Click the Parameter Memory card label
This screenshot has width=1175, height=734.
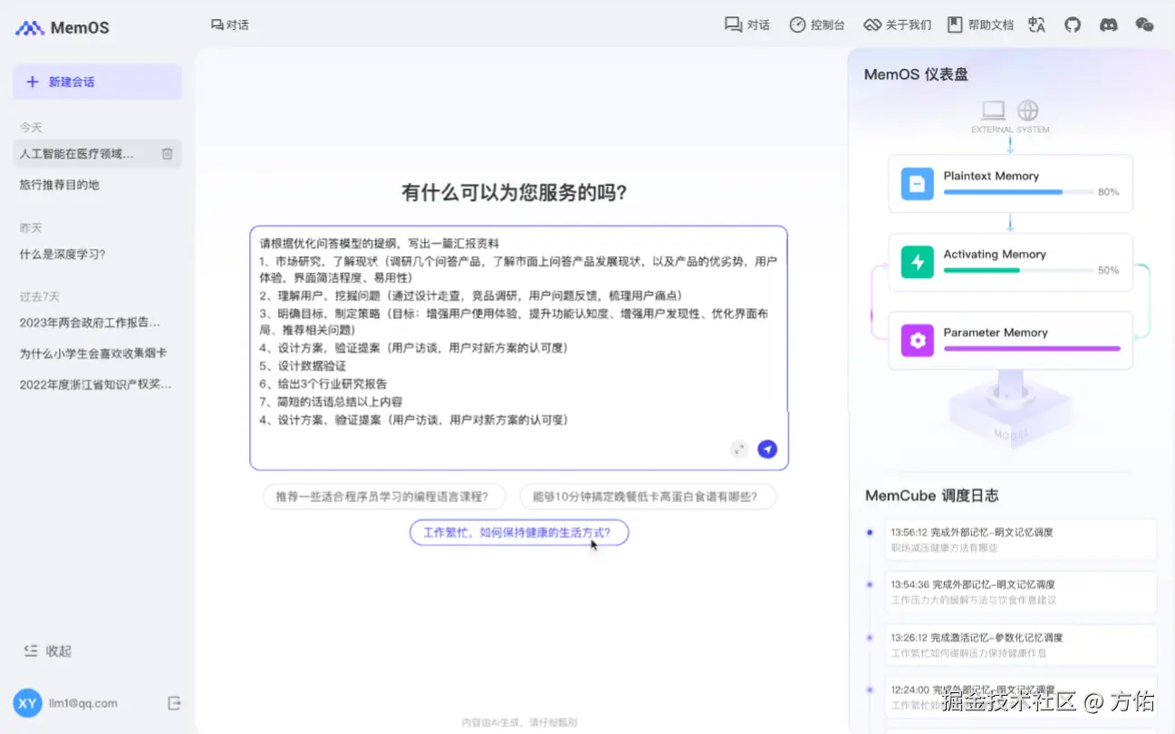coord(995,333)
